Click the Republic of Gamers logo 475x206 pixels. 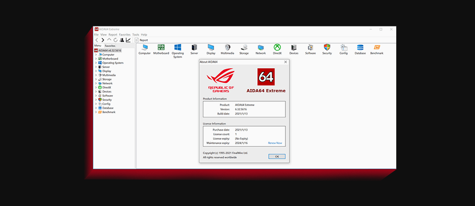221,81
